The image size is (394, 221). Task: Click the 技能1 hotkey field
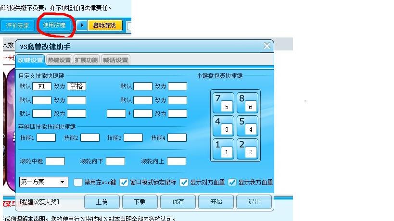click(46, 138)
